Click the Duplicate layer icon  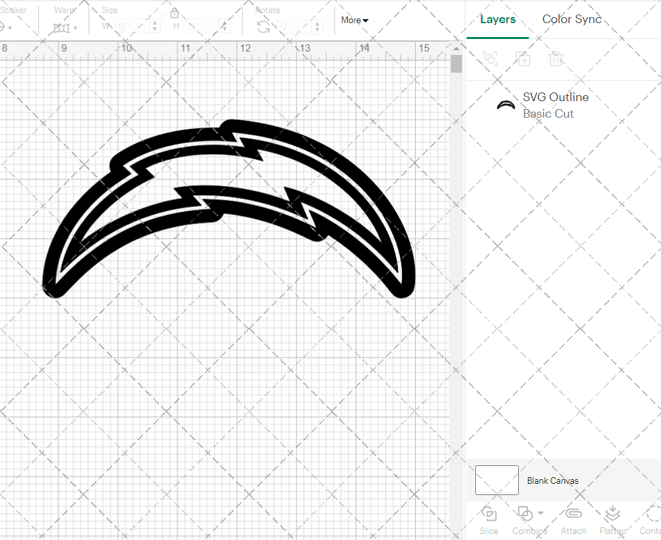click(523, 59)
